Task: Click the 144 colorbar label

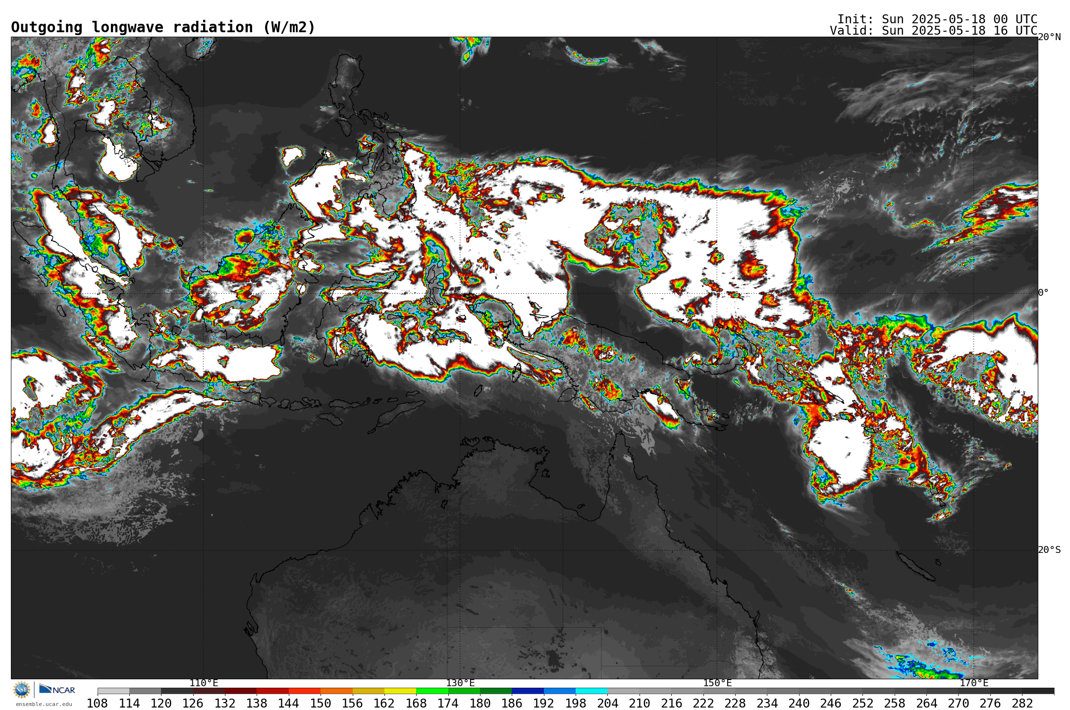Action: click(x=289, y=704)
